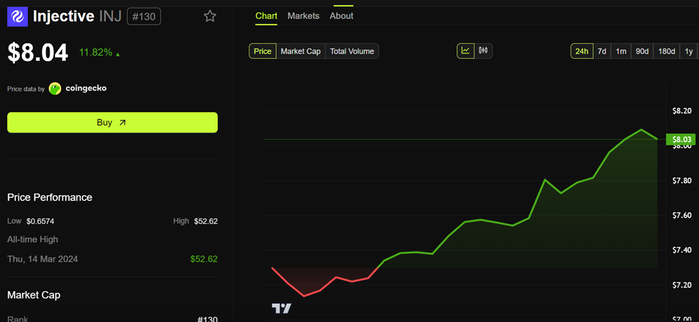This screenshot has height=322, width=699.
Task: Click the Buy button
Action: point(113,122)
